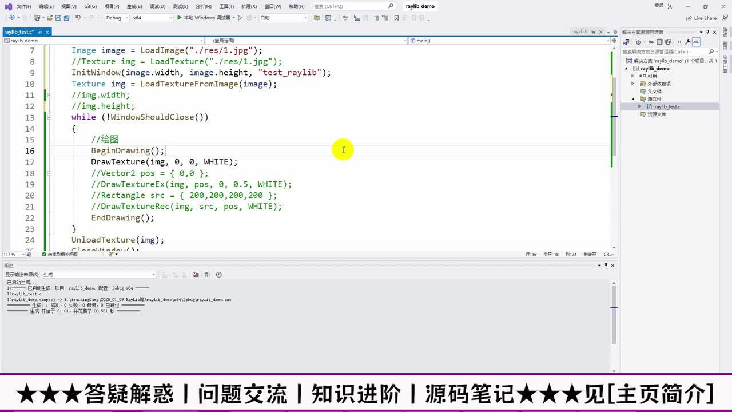Click the Save file icon in toolbar
The height and width of the screenshot is (412, 732).
pyautogui.click(x=58, y=18)
